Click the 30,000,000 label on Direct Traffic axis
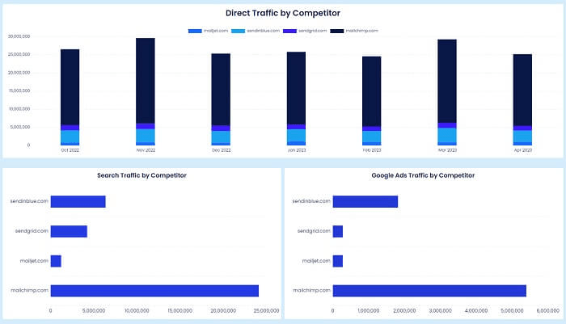Image resolution: width=566 pixels, height=324 pixels. [x=19, y=36]
